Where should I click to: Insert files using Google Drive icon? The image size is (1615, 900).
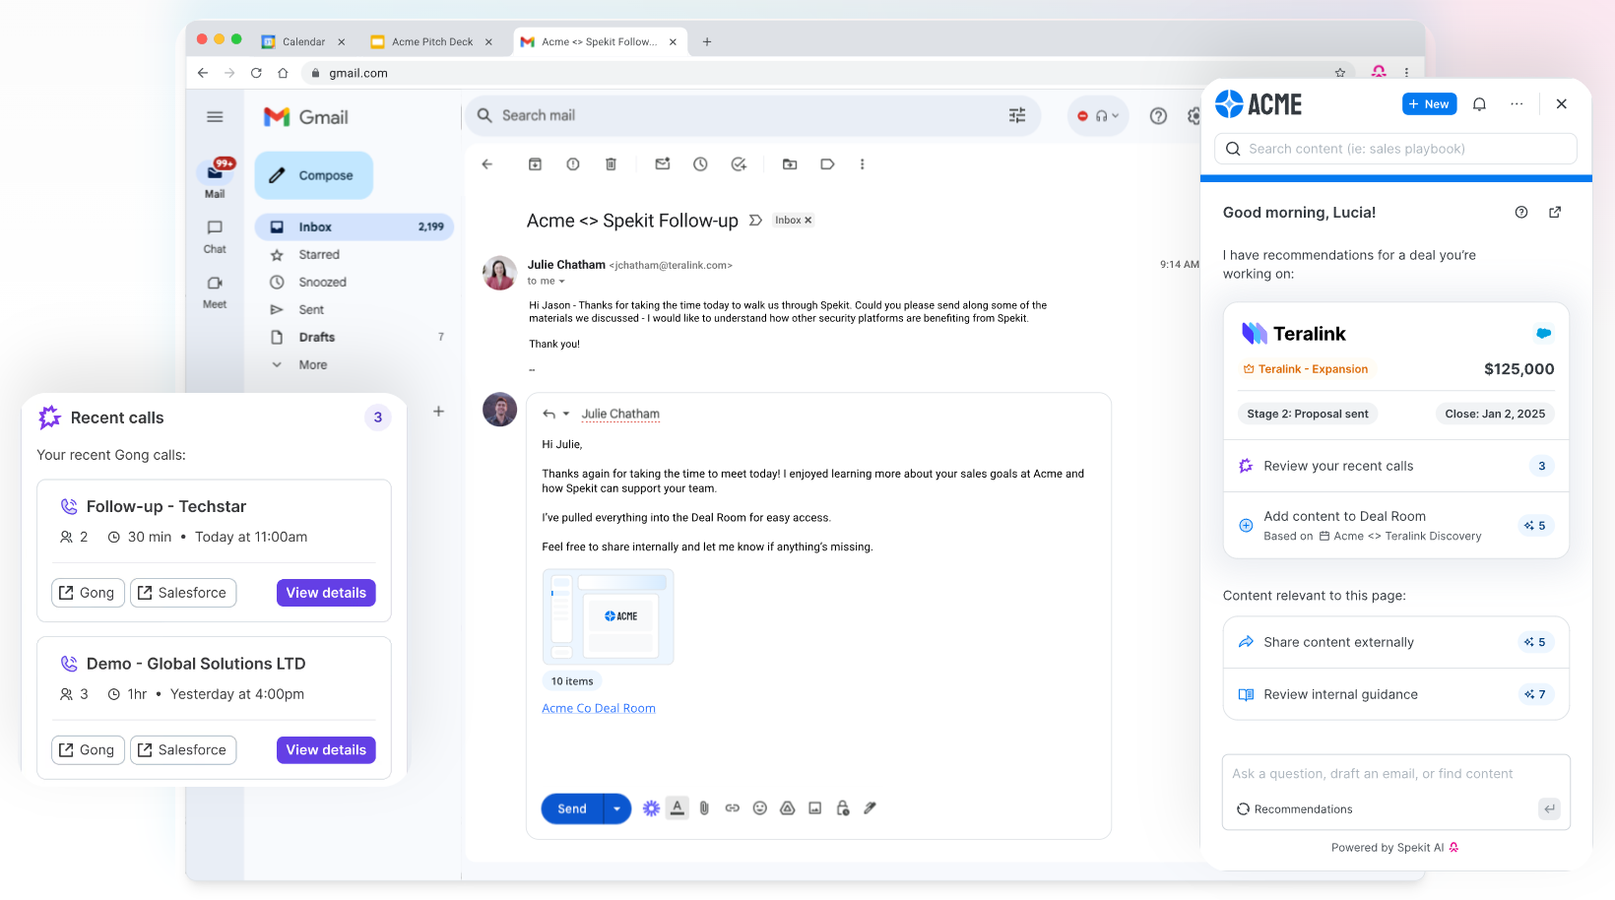coord(788,808)
